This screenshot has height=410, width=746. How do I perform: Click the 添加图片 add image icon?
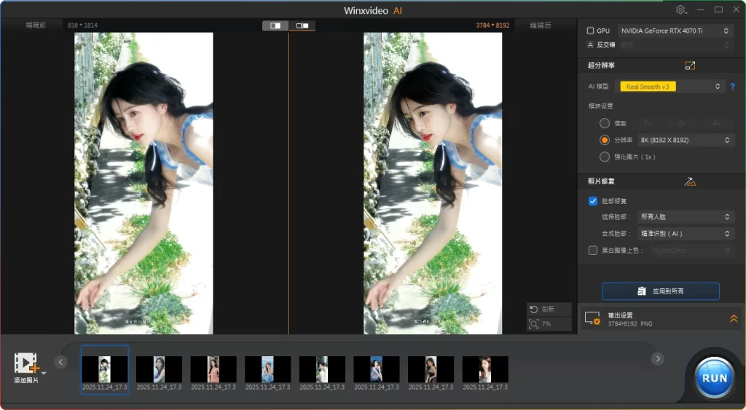point(26,363)
